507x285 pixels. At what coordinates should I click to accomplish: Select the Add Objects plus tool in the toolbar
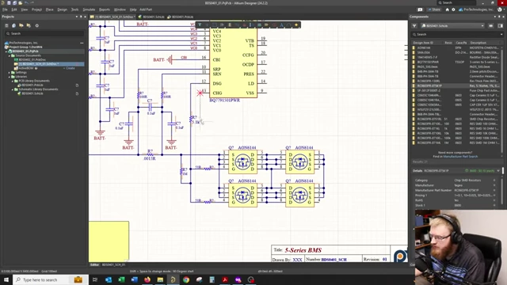[x=207, y=25]
